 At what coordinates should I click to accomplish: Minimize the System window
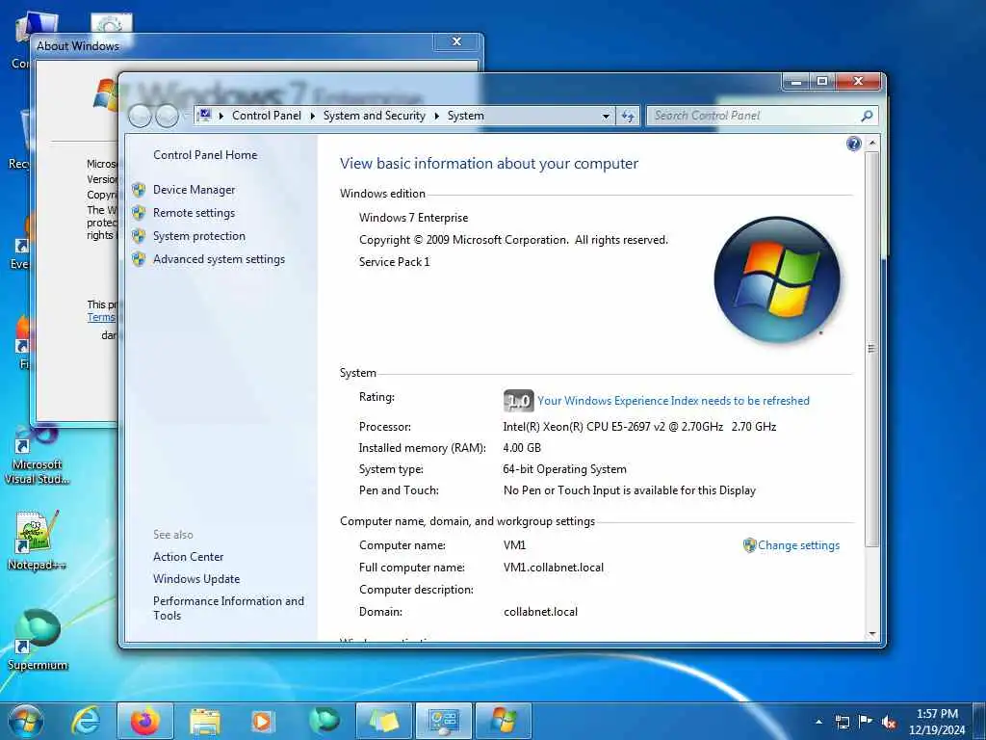[796, 81]
